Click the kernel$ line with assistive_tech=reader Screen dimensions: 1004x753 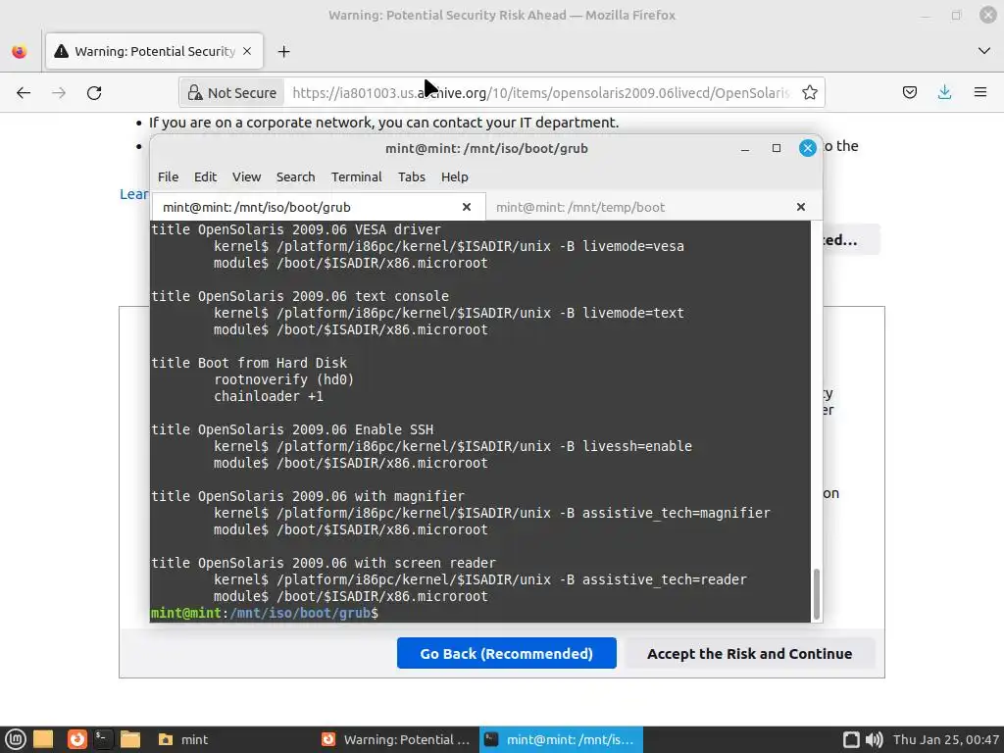pos(480,579)
